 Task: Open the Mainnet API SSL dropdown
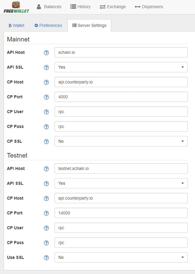click(121, 67)
